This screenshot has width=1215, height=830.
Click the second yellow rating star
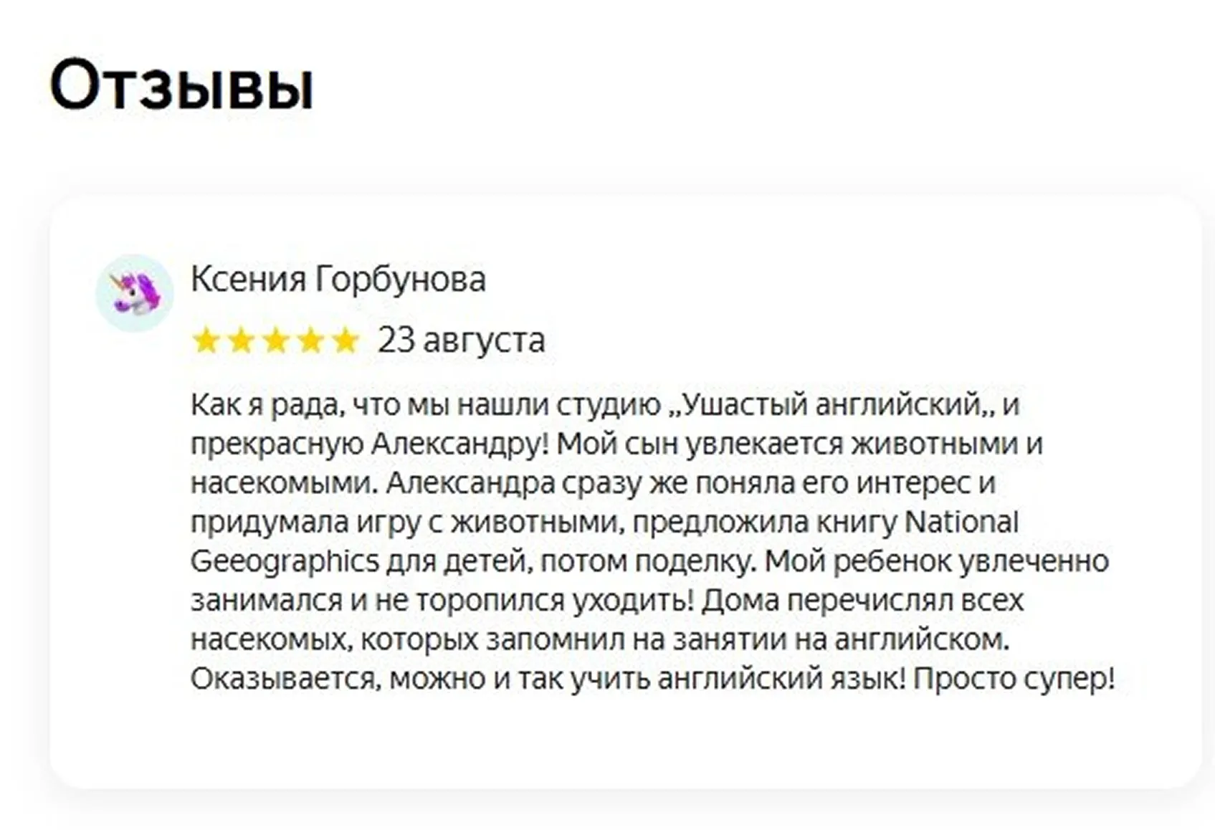pos(242,340)
